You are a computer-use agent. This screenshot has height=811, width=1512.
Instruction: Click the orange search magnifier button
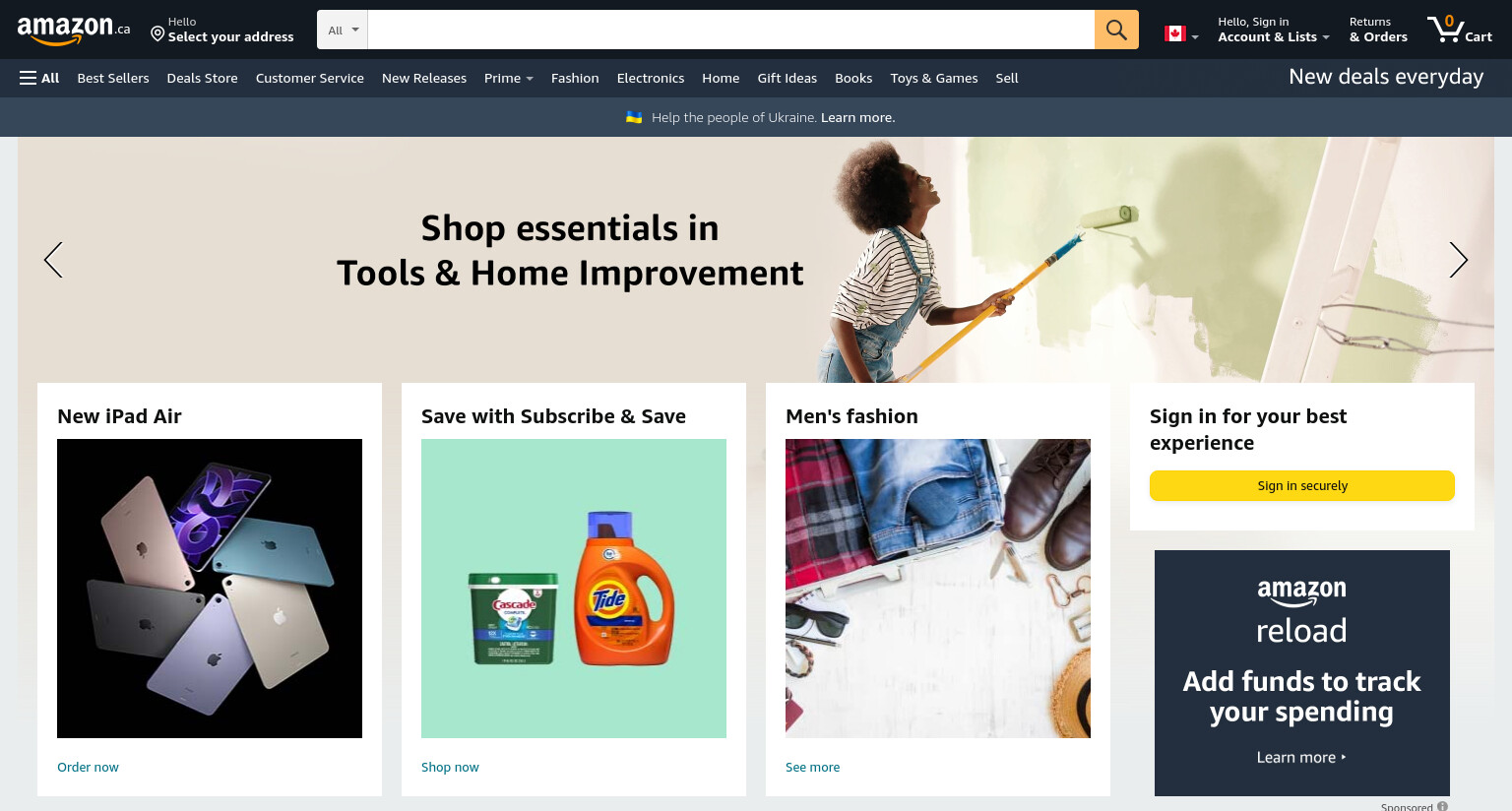click(x=1116, y=30)
